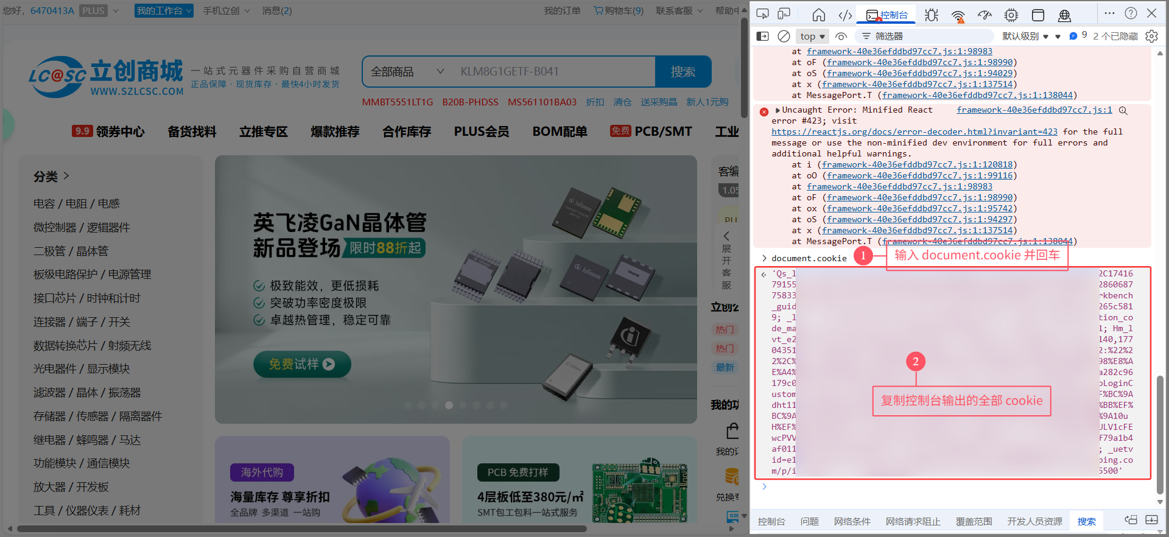This screenshot has width=1169, height=537.
Task: Expand the 默认级别 log level dropdown
Action: click(1025, 37)
